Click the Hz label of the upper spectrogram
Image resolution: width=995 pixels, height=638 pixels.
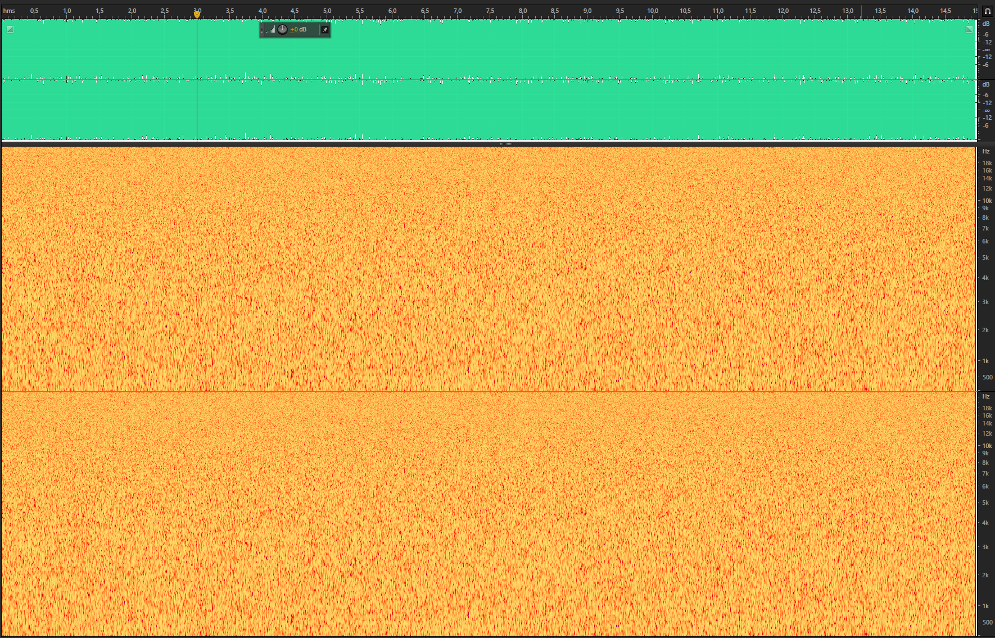[x=985, y=152]
